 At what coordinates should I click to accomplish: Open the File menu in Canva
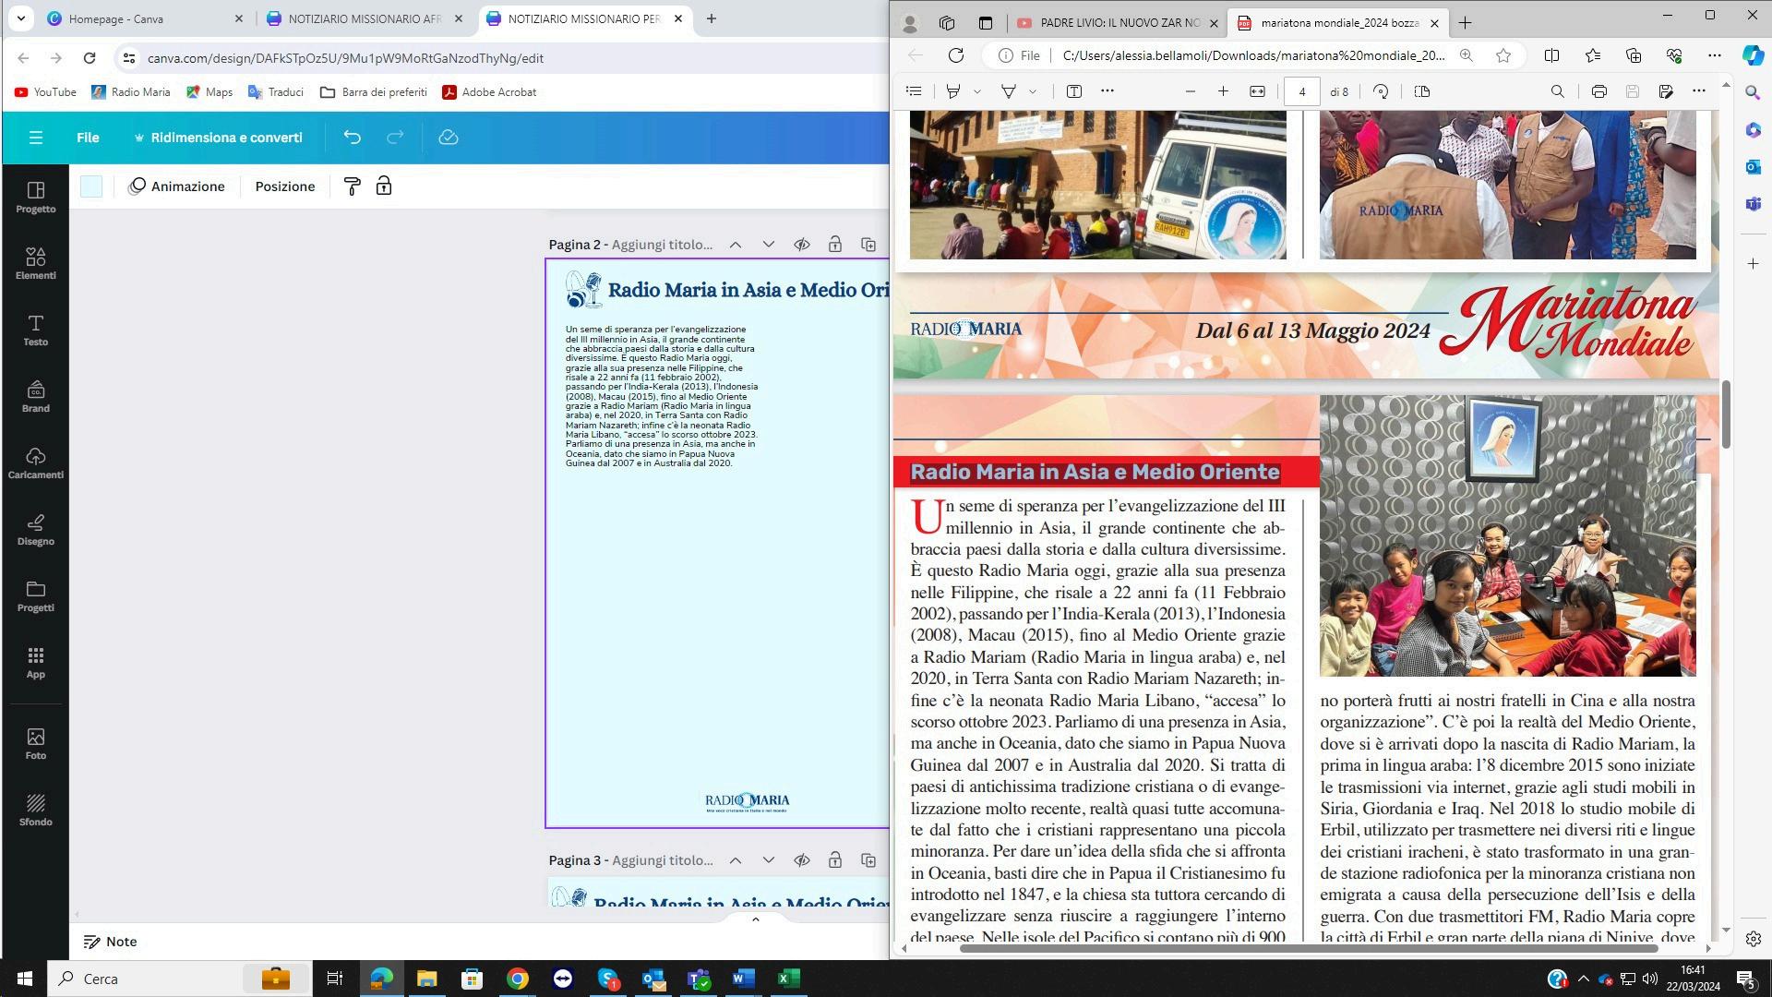pos(88,138)
